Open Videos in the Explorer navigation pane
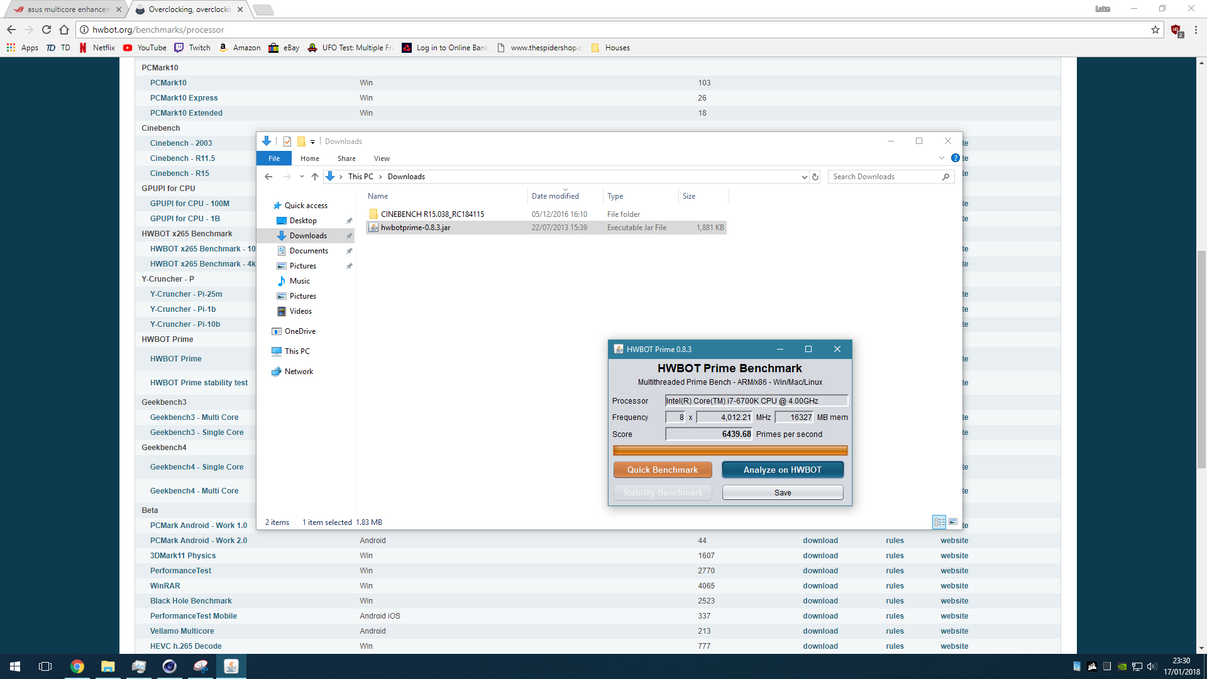1207x679 pixels. (x=300, y=311)
